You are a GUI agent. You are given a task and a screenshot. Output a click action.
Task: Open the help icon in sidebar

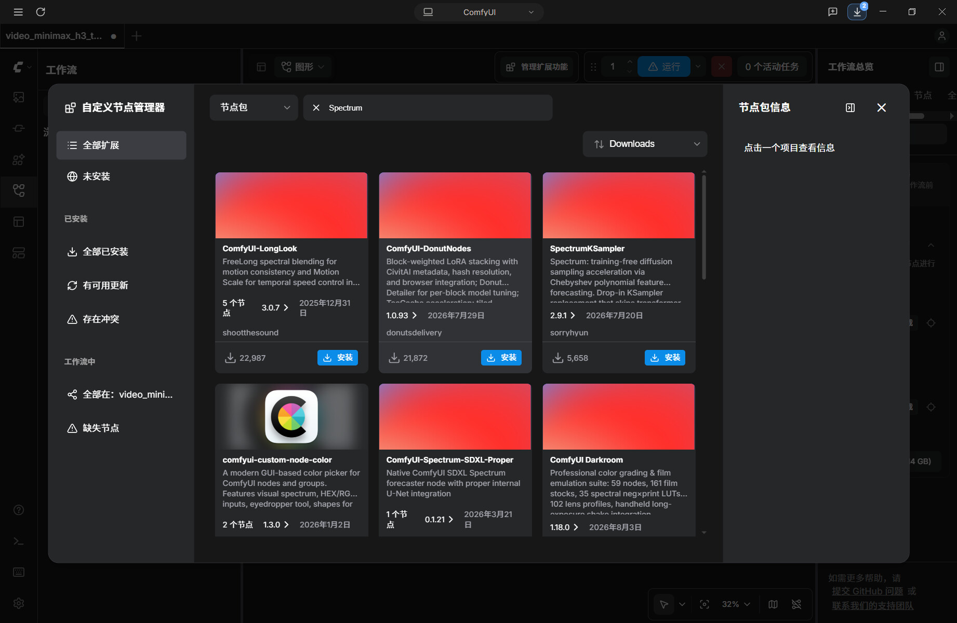(19, 510)
